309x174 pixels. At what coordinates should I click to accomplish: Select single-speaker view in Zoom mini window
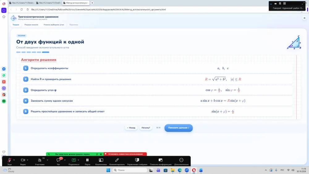click(276, 3)
